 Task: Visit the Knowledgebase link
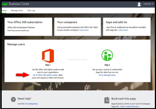tap(31, 104)
